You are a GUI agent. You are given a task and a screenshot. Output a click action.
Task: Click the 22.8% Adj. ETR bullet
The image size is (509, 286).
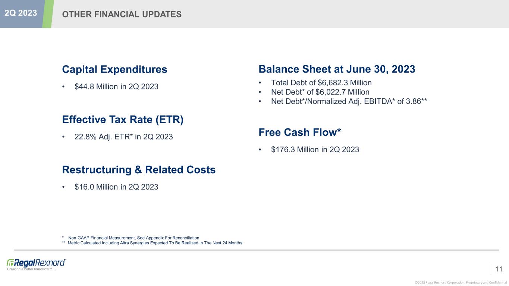[123, 137]
